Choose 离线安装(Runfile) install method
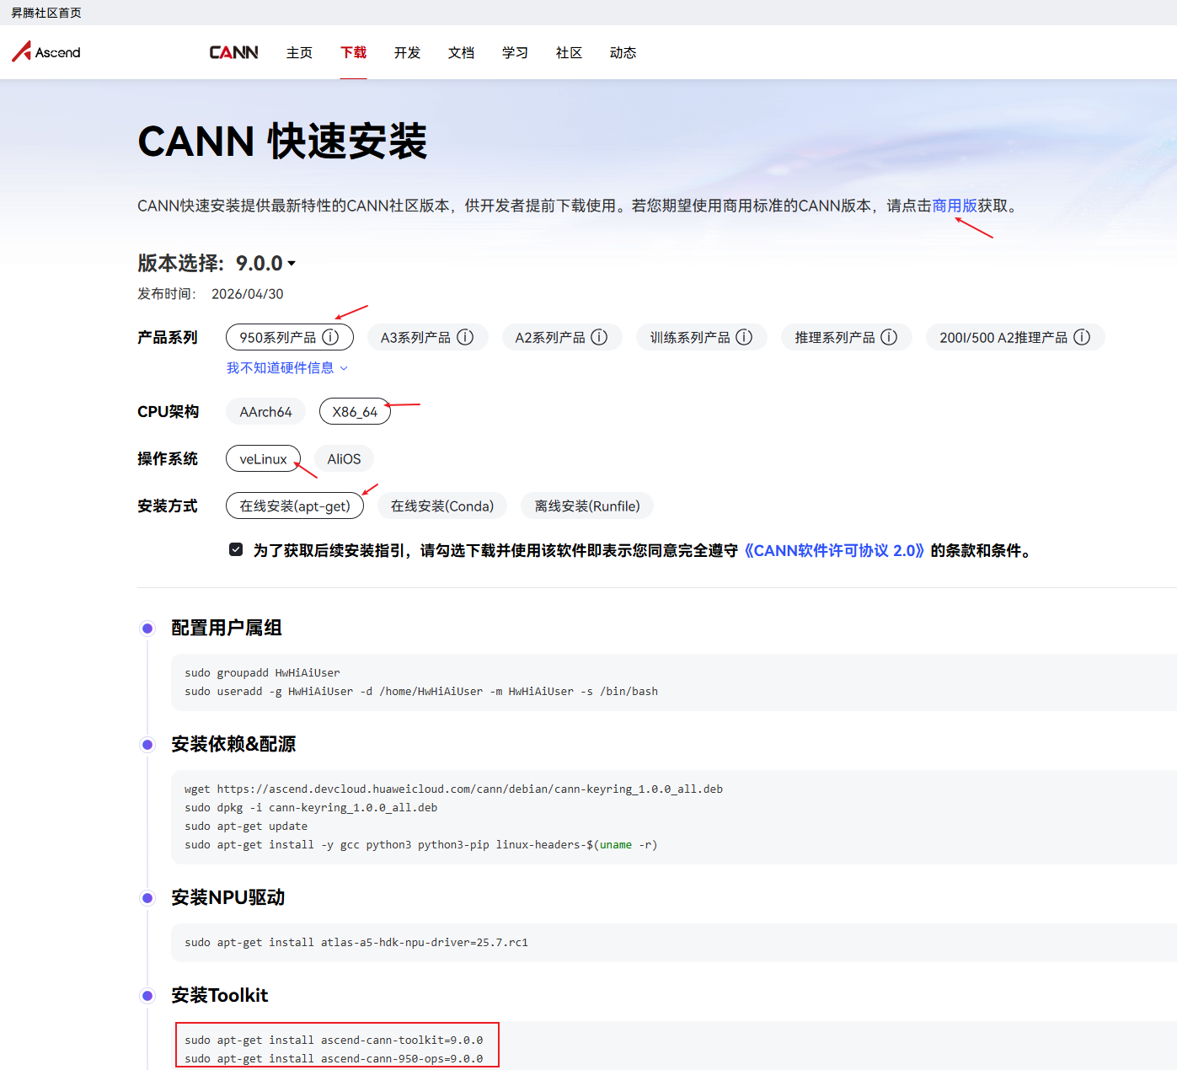1177x1070 pixels. [x=587, y=506]
